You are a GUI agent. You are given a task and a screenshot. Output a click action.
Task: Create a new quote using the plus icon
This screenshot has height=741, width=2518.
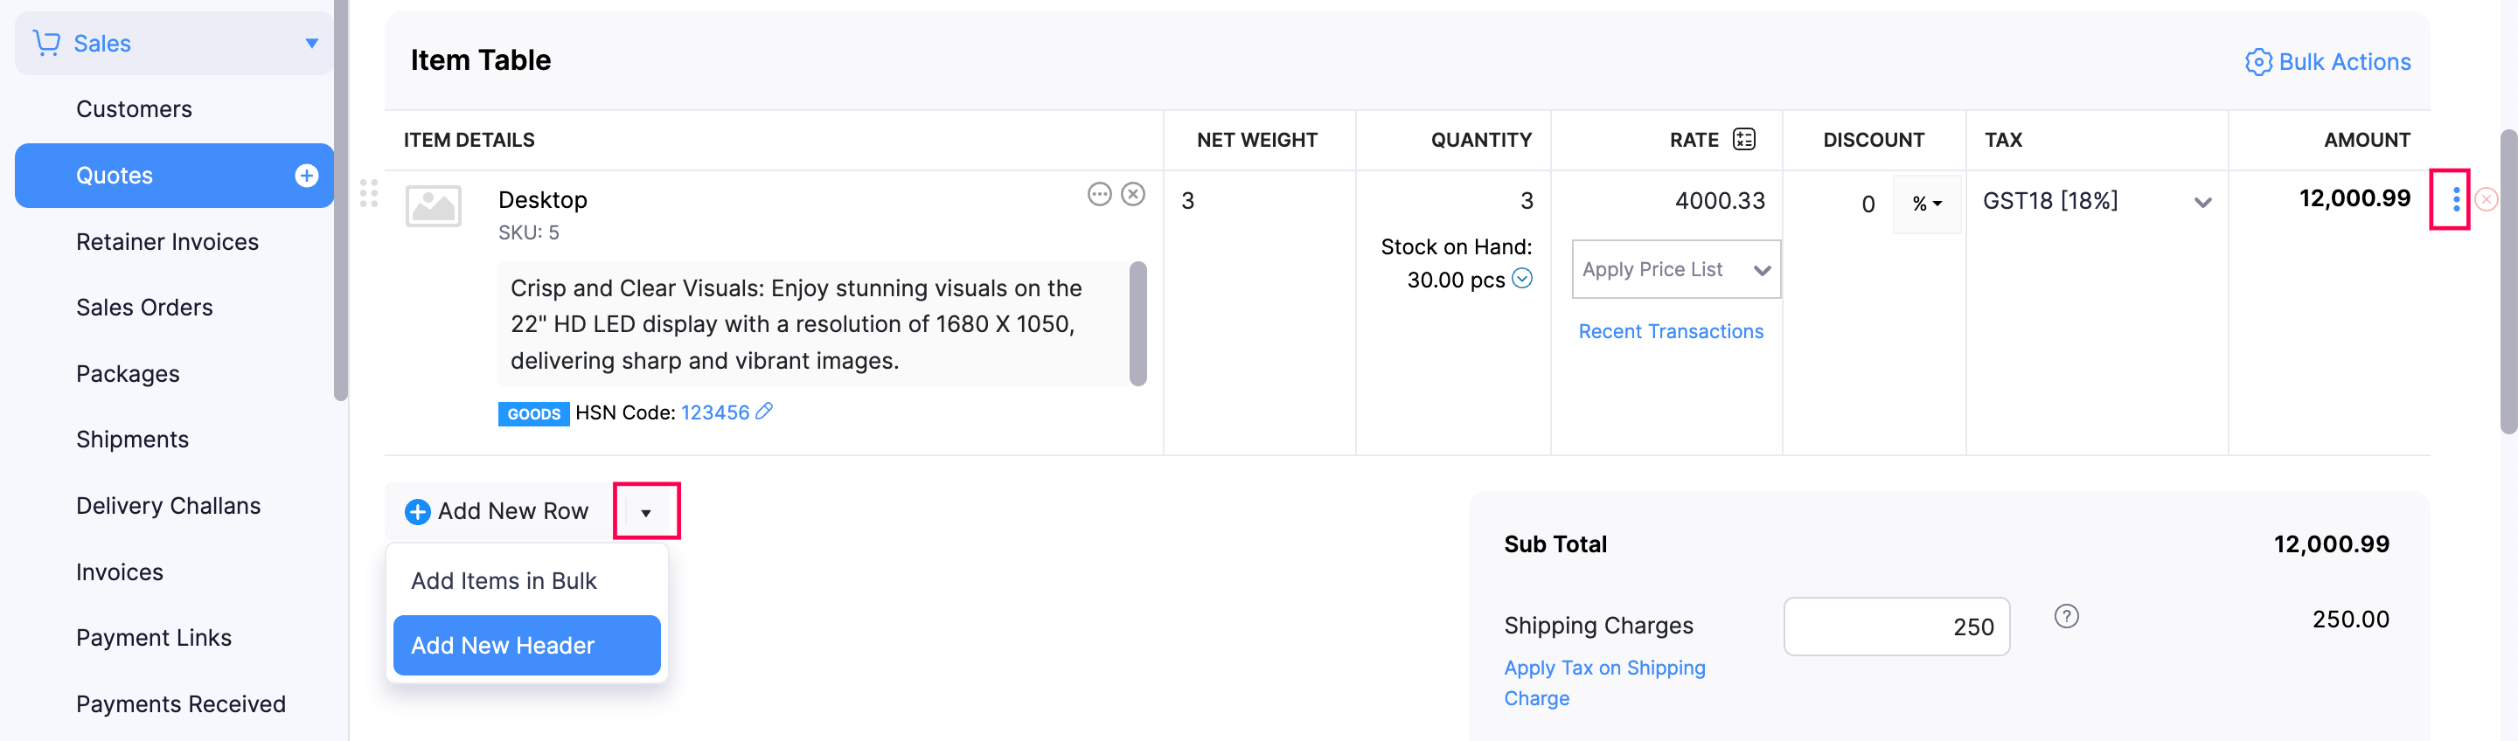click(x=307, y=176)
